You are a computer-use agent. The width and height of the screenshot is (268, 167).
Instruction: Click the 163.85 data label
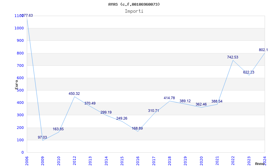tap(58, 129)
